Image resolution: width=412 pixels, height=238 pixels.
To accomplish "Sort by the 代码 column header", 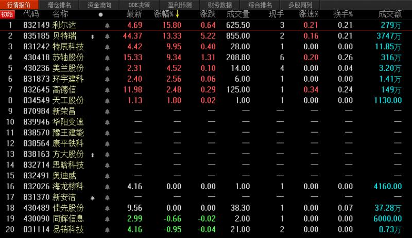I will tap(31, 14).
